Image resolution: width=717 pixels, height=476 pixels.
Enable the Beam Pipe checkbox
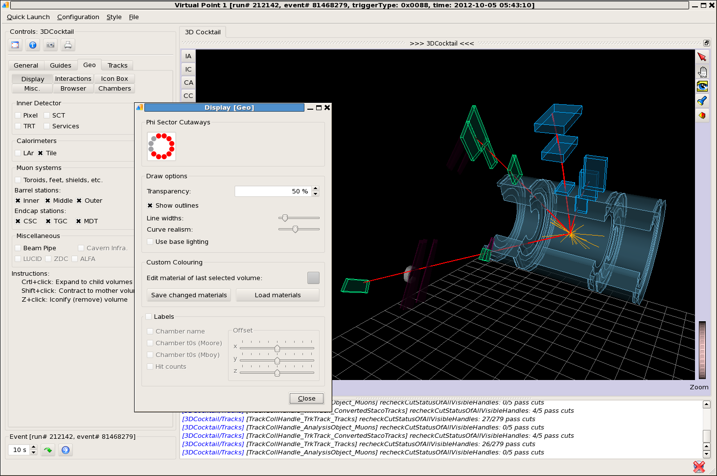point(18,248)
